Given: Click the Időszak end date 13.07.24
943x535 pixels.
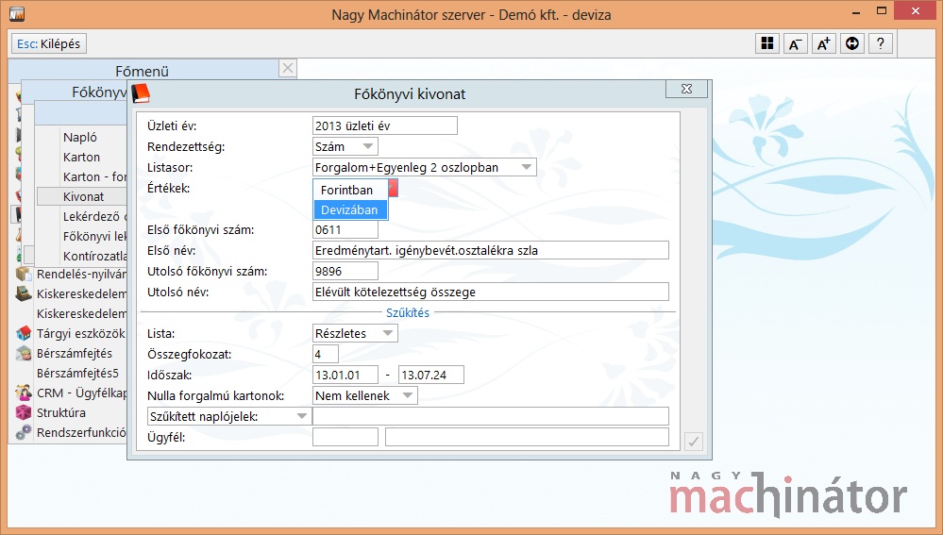Looking at the screenshot, I should click(431, 375).
